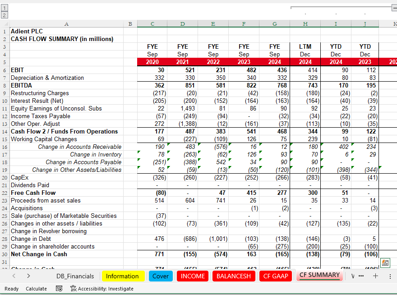
Task: Show more sheet tabs via ellipsis
Action: coord(361,276)
